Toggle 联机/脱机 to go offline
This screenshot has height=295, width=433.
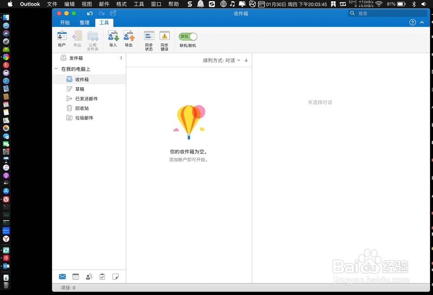point(187,36)
